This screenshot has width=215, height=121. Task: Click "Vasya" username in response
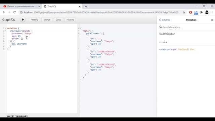[109, 41]
